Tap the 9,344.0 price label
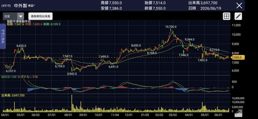Image resolution: width=258 pixels, height=119 pixels. 189,39
